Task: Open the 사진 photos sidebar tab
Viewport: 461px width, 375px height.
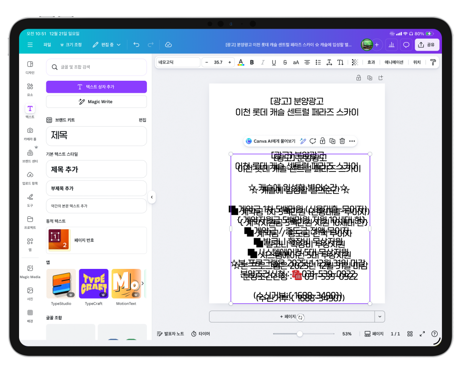Action: click(30, 294)
